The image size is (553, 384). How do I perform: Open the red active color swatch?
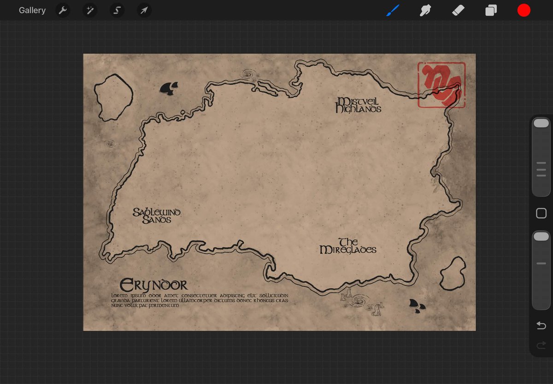tap(524, 10)
